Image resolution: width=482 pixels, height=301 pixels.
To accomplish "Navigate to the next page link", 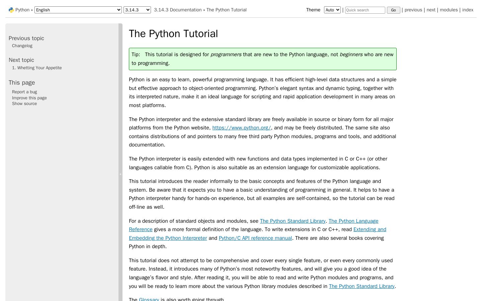I will click(431, 10).
